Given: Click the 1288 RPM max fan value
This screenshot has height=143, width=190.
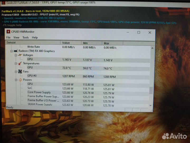Looking at the screenshot, I should point(110,77).
